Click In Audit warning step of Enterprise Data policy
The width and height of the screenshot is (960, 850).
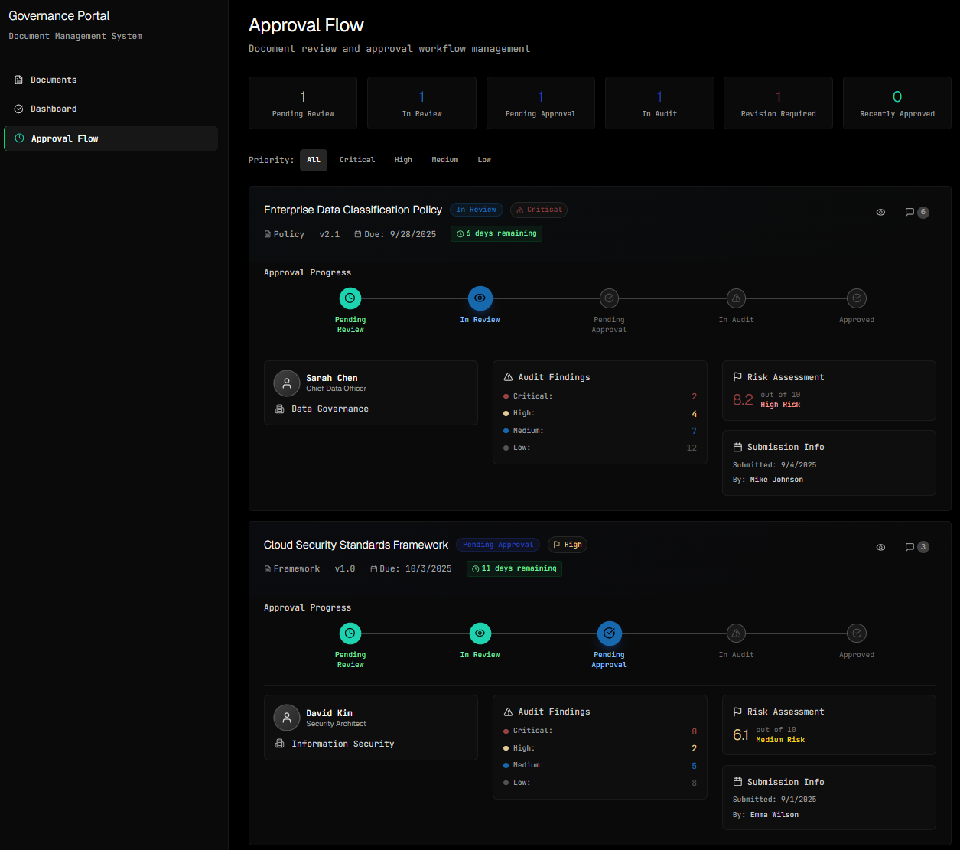click(x=736, y=298)
